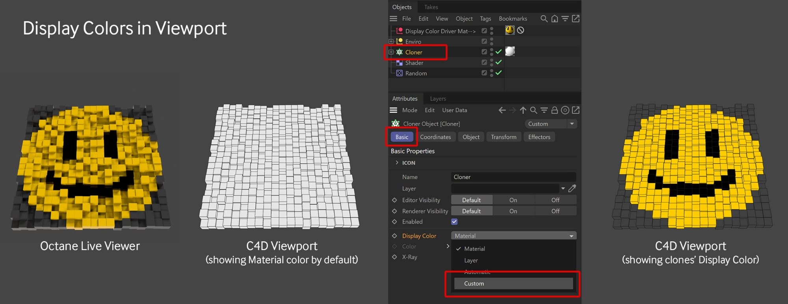
Task: Switch to the Transform tab
Action: 504,137
